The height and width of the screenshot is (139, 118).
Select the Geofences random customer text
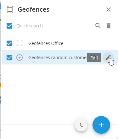(x=58, y=58)
